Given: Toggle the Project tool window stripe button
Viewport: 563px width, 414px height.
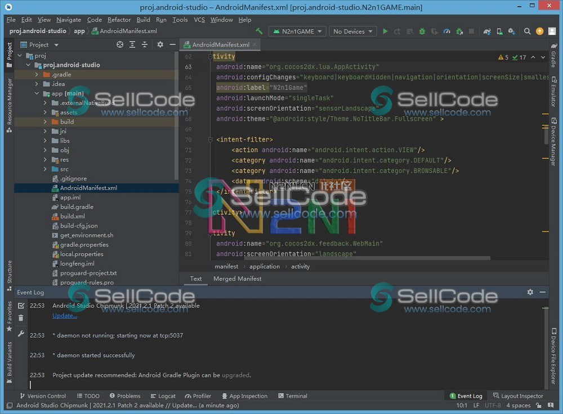Looking at the screenshot, I should [x=9, y=54].
